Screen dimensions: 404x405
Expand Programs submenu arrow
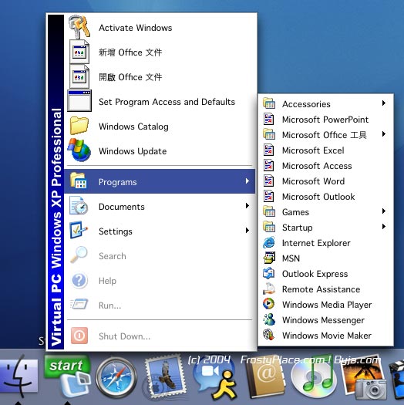247,181
